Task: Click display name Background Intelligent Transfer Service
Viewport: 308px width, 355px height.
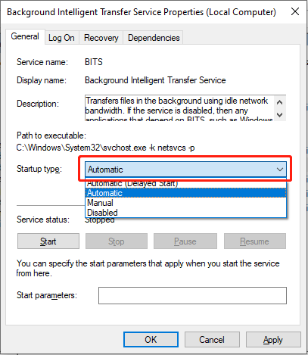Action: (155, 80)
